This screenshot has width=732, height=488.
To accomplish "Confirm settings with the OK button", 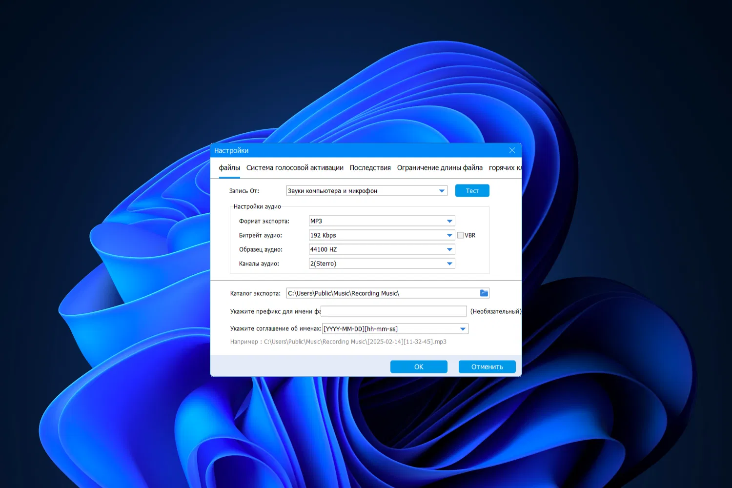I will pos(419,367).
